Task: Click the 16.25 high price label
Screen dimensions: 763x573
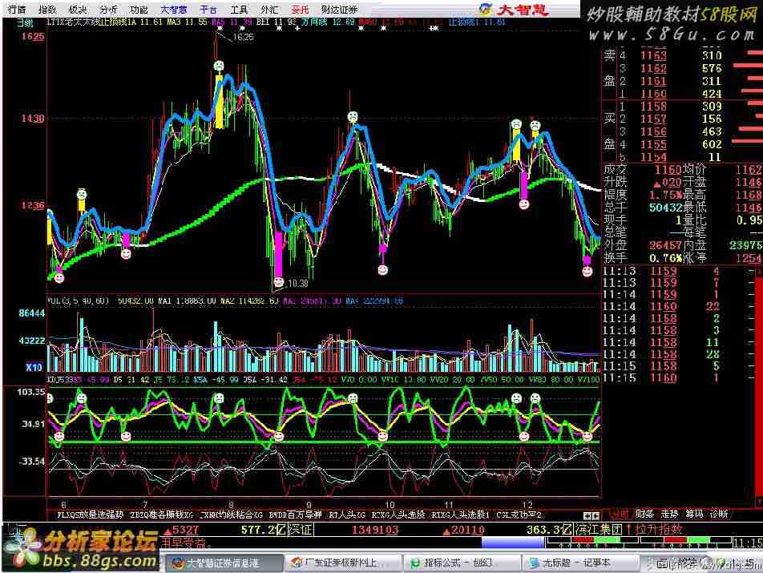Action: pyautogui.click(x=244, y=37)
